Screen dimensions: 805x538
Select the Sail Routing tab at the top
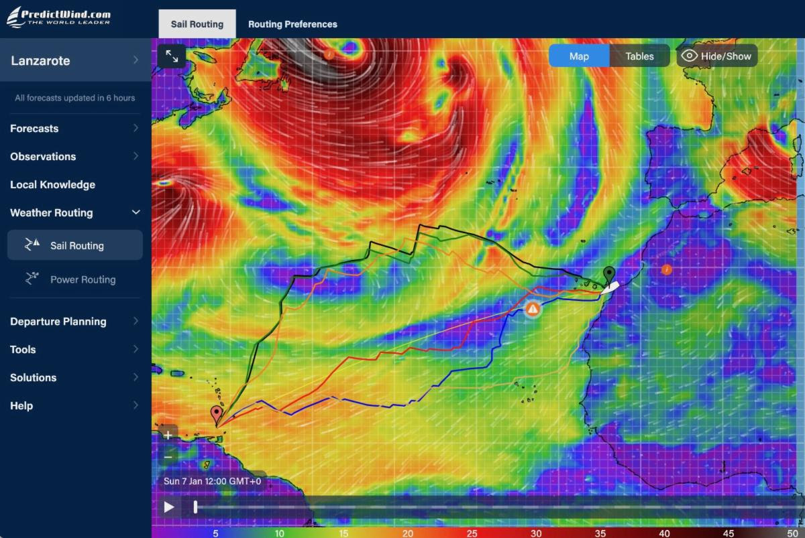point(197,23)
